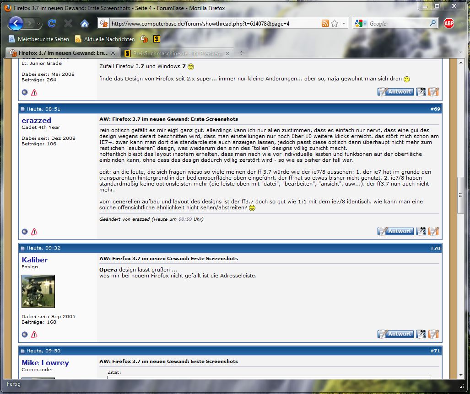This screenshot has height=394, width=470.
Task: Click the scrollbar down arrow
Action: pos(460,375)
